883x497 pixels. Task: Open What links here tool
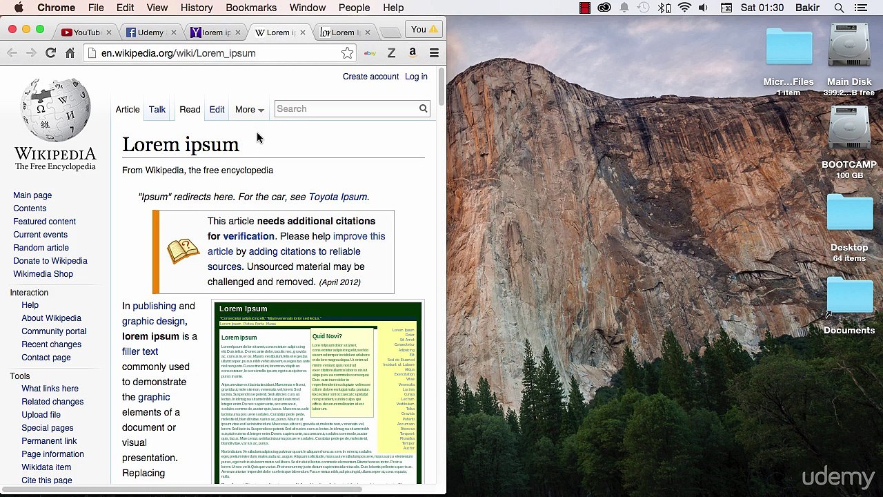(x=50, y=389)
